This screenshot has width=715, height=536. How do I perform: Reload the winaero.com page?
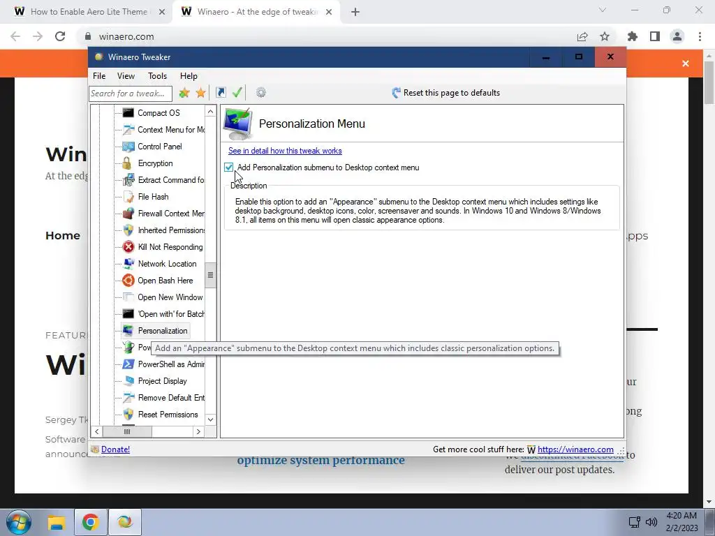pyautogui.click(x=60, y=36)
